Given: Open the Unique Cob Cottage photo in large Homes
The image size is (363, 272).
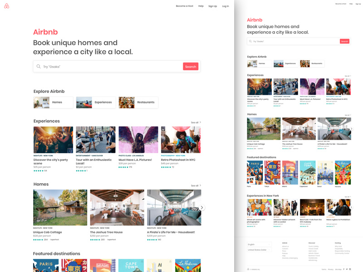Looking at the screenshot, I should pyautogui.click(x=60, y=208).
